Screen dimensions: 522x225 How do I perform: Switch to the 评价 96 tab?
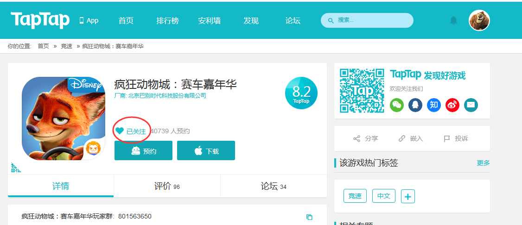pyautogui.click(x=167, y=186)
